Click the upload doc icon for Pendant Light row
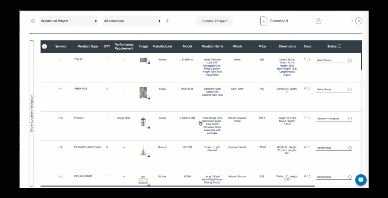 310,147
